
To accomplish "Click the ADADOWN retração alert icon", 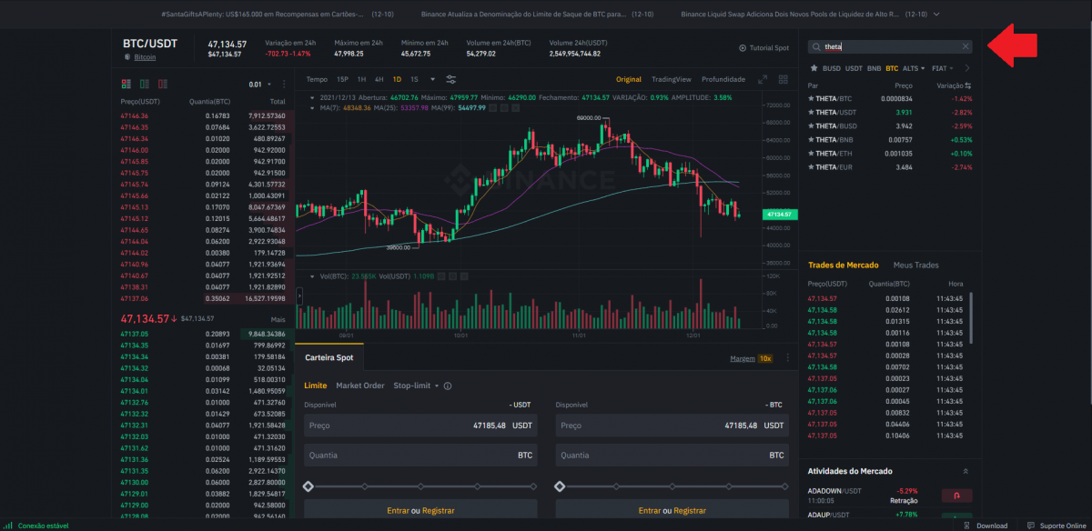I will [957, 496].
